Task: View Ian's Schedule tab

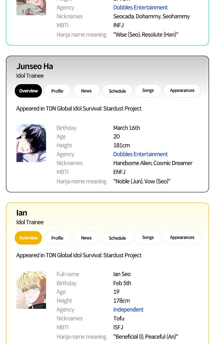Action: tap(117, 238)
